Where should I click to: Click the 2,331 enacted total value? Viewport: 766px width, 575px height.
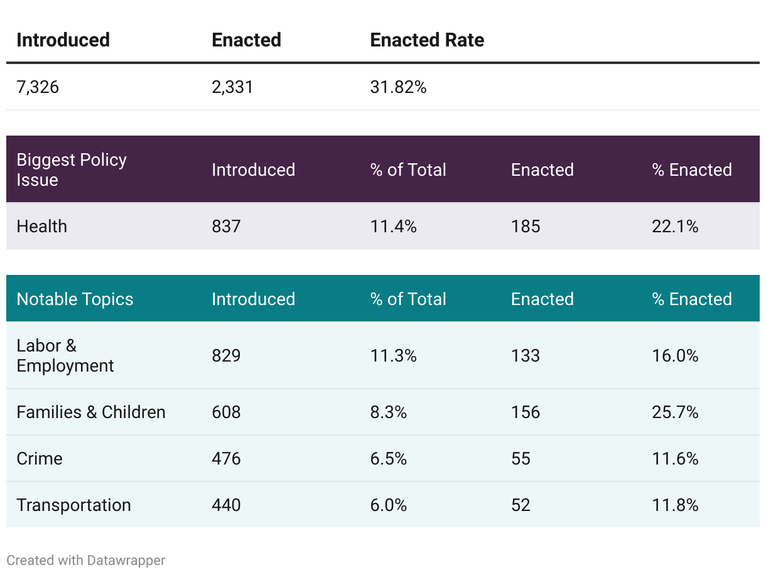point(232,87)
